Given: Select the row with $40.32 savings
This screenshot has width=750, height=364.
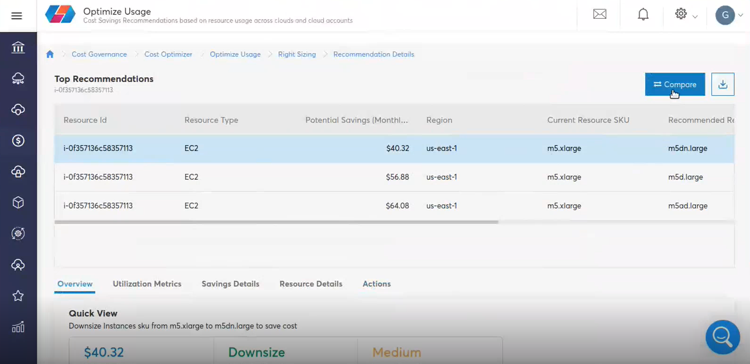Looking at the screenshot, I should coord(394,148).
